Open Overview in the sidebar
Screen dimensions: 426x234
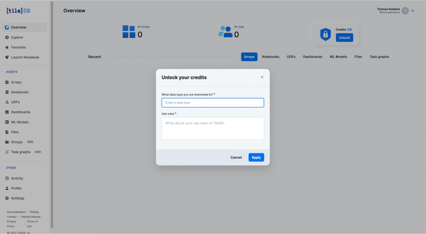[24, 27]
